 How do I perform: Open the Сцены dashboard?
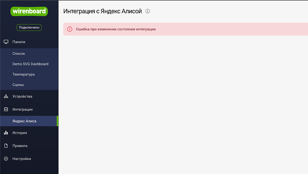click(29, 85)
